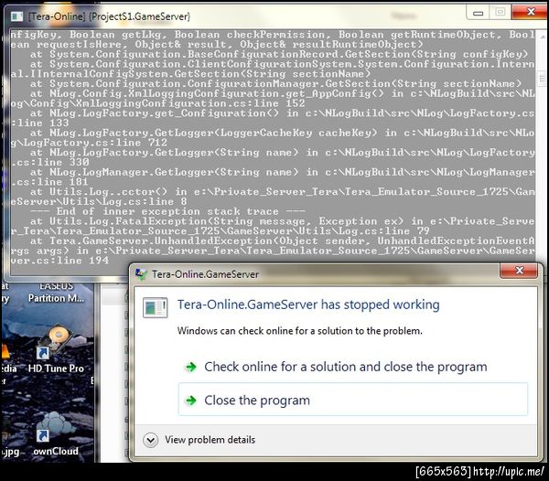Click 'End of inner exception stack trace' console line
This screenshot has width=549, height=481.
tap(167, 211)
